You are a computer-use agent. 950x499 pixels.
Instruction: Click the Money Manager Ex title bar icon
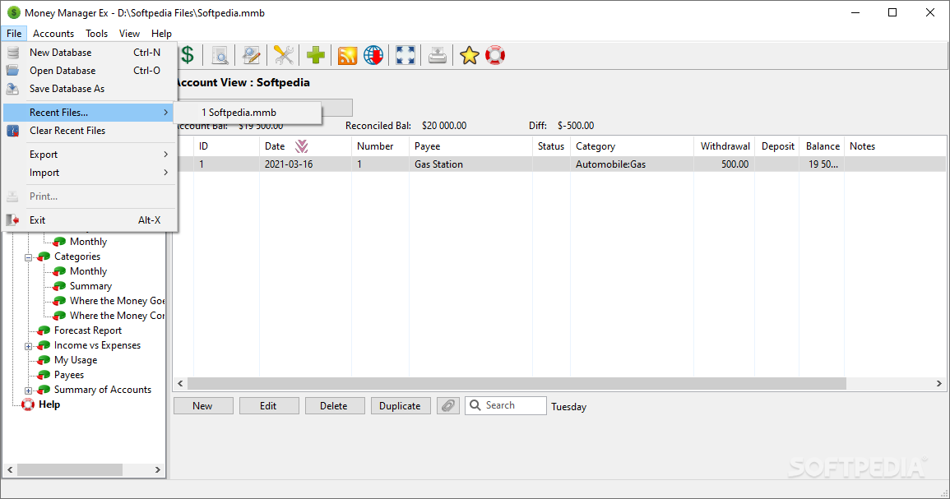coord(13,12)
